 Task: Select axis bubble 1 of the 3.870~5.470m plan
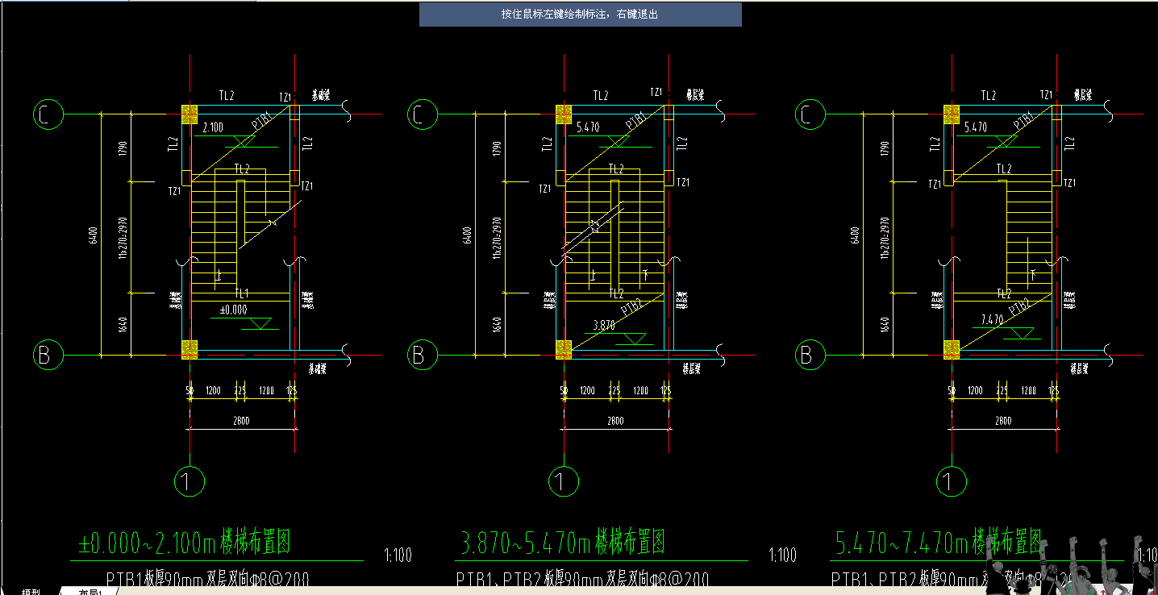click(x=564, y=481)
